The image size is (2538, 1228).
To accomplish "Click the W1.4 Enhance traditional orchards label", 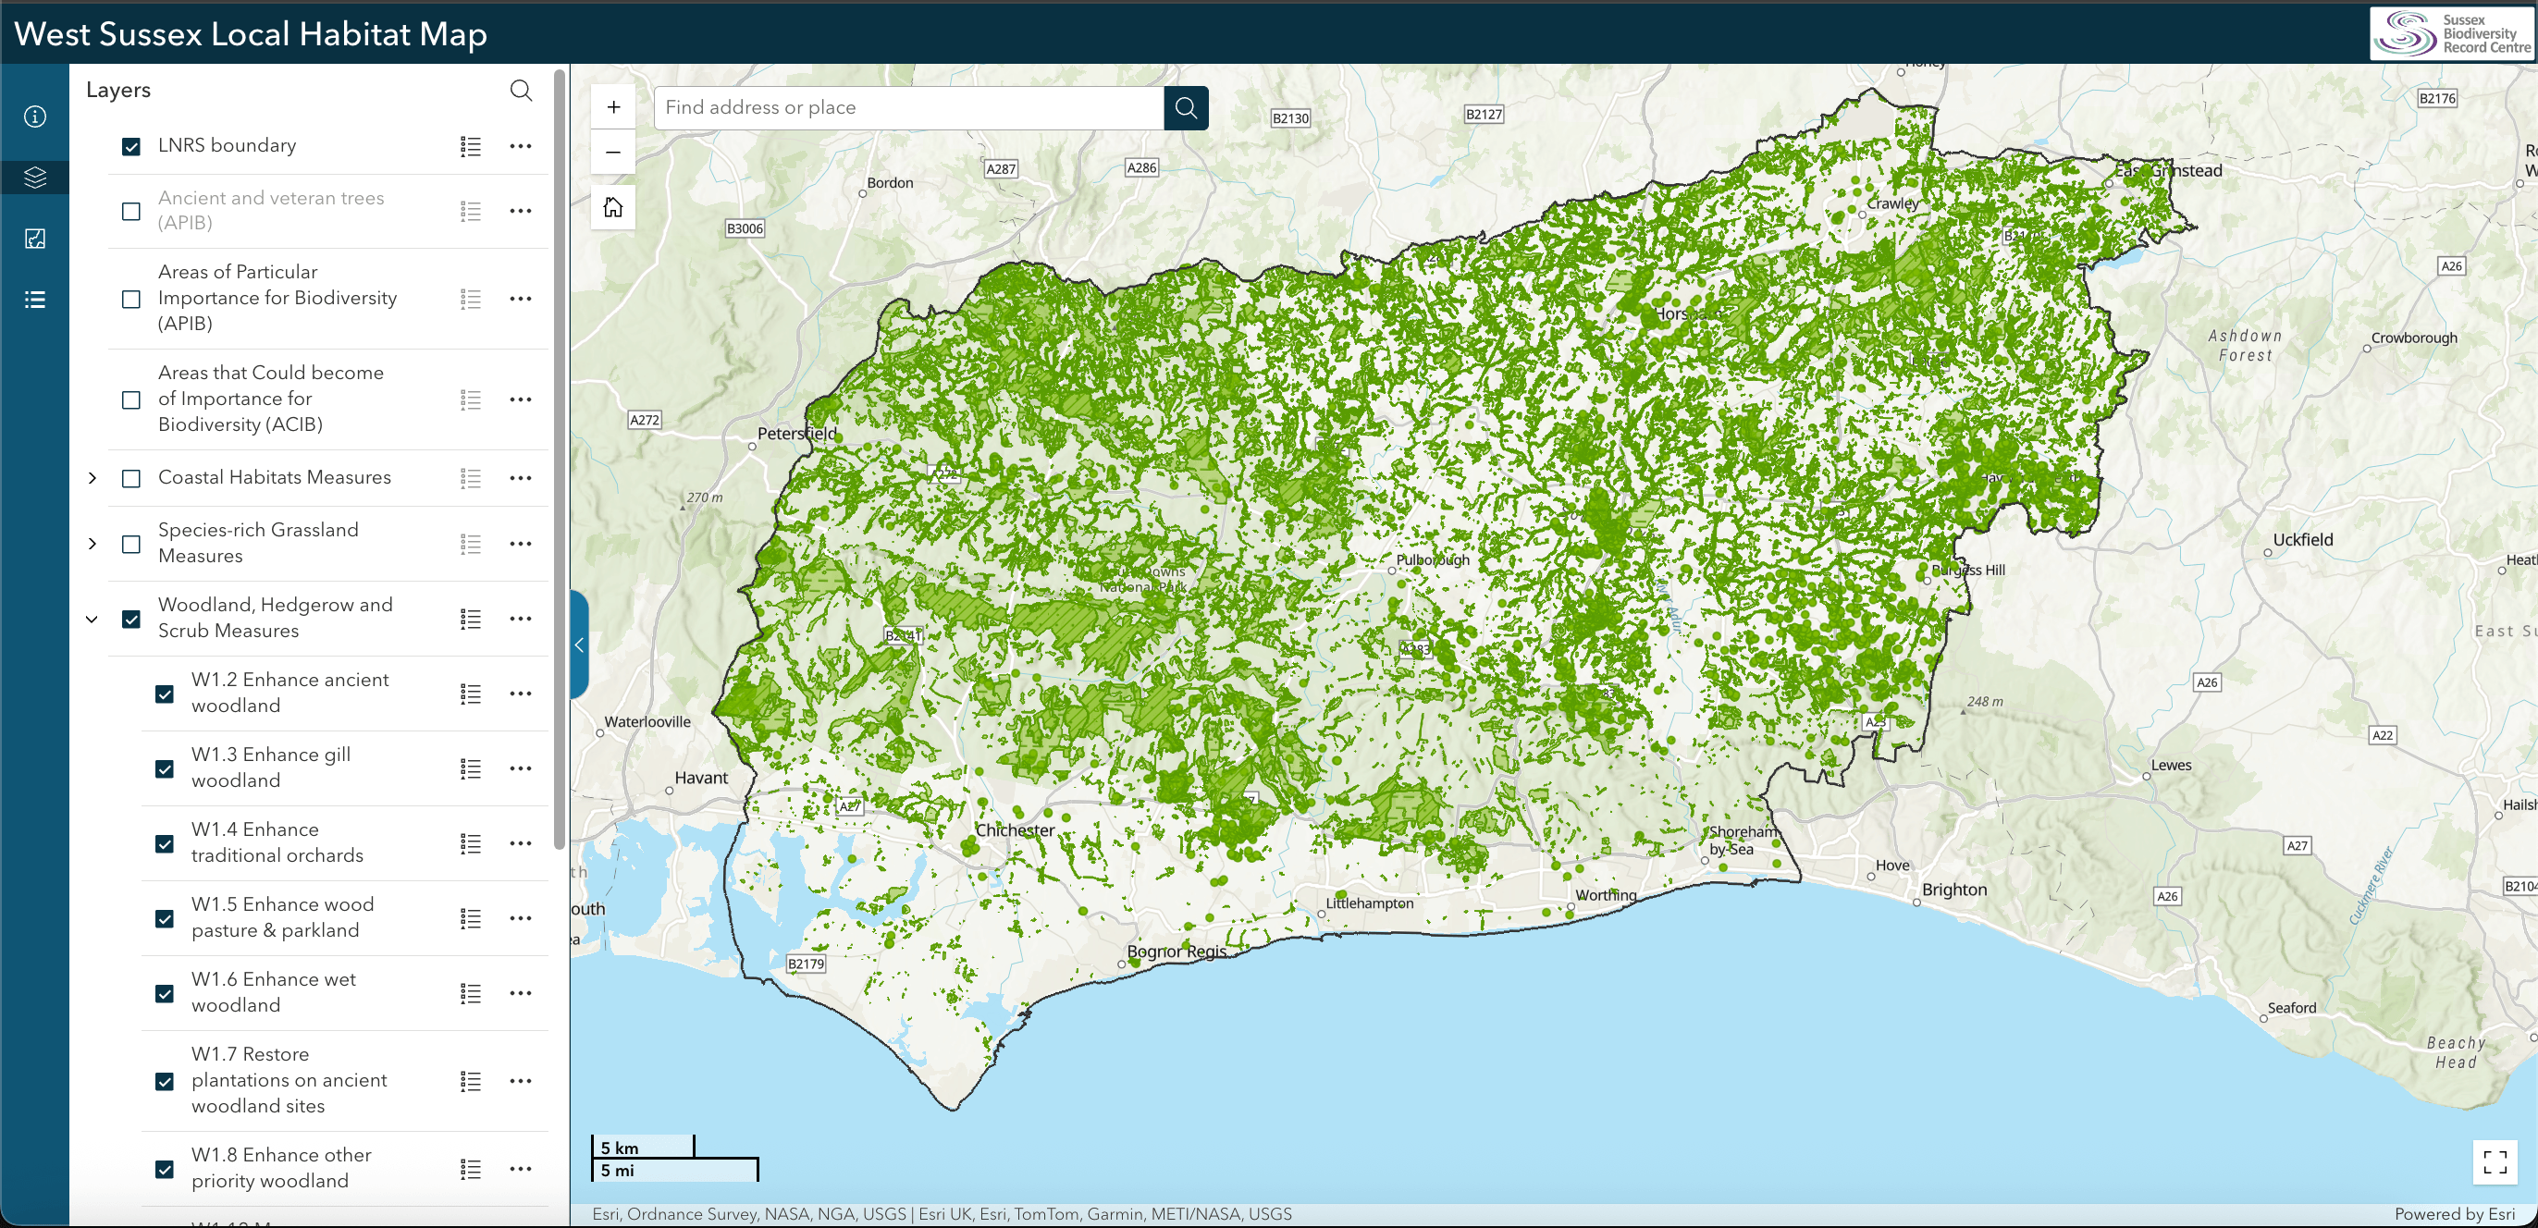I will 277,842.
